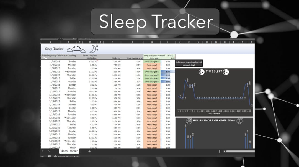The width and height of the screenshot is (299, 167).
Task: Click the moon icon left of TIME SLEPT
Action: tap(202, 72)
